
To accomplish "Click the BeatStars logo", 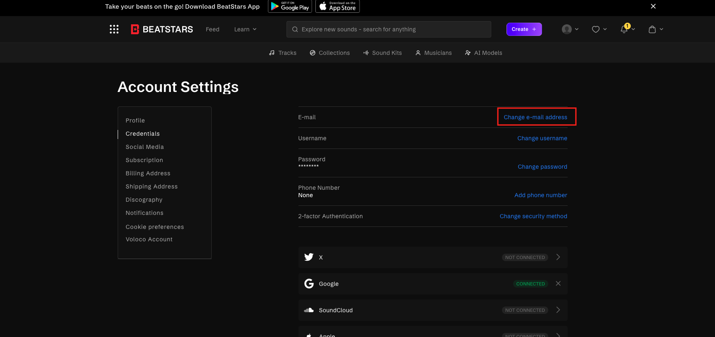I will pyautogui.click(x=162, y=29).
